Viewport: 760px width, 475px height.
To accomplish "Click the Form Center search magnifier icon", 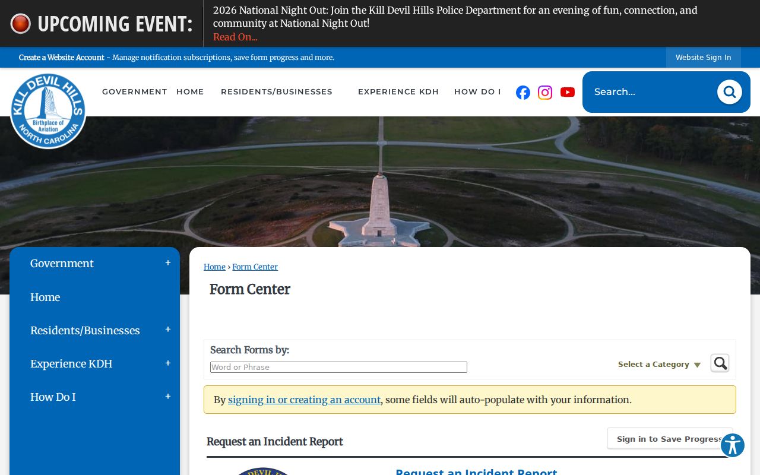I will pyautogui.click(x=720, y=363).
